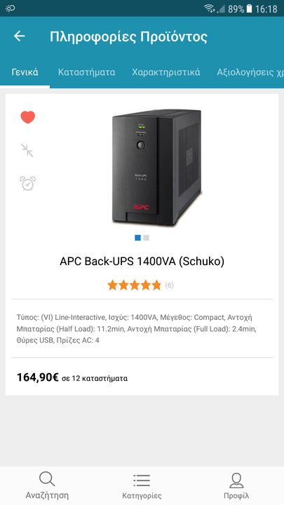The image size is (284, 505).
Task: Open the Αξιολογήσεις tab
Action: pos(250,72)
